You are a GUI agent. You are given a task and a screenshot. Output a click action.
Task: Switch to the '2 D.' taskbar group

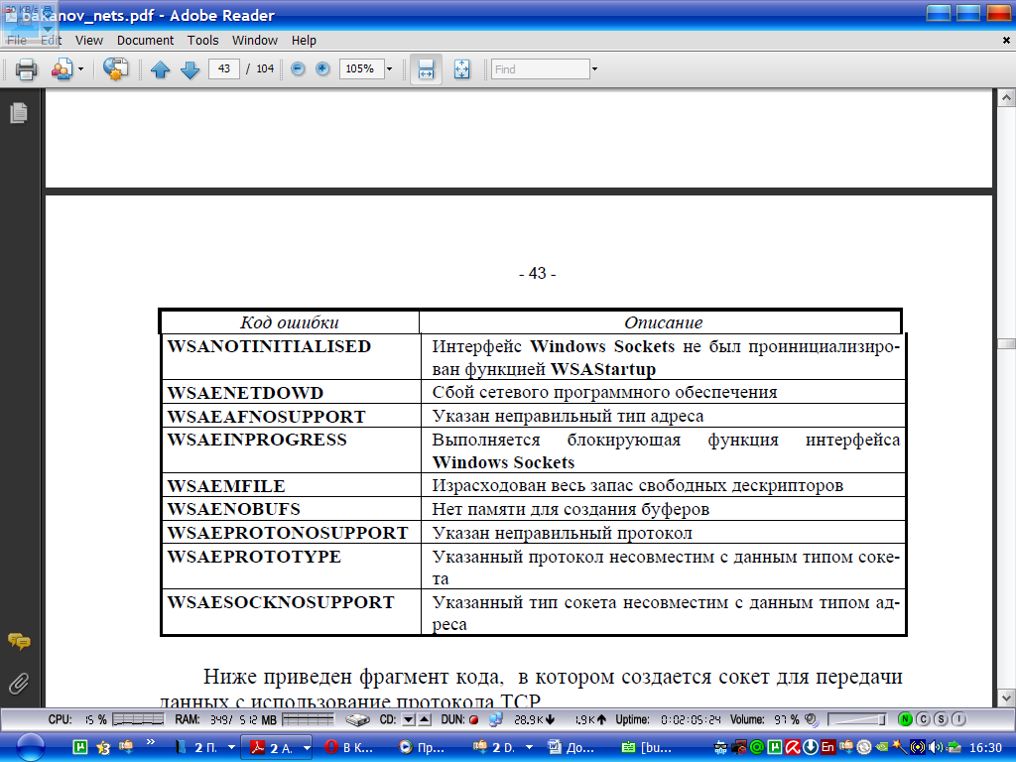pyautogui.click(x=494, y=747)
